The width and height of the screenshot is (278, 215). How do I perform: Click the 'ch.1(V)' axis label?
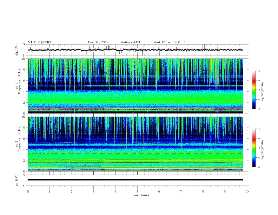click(17, 50)
